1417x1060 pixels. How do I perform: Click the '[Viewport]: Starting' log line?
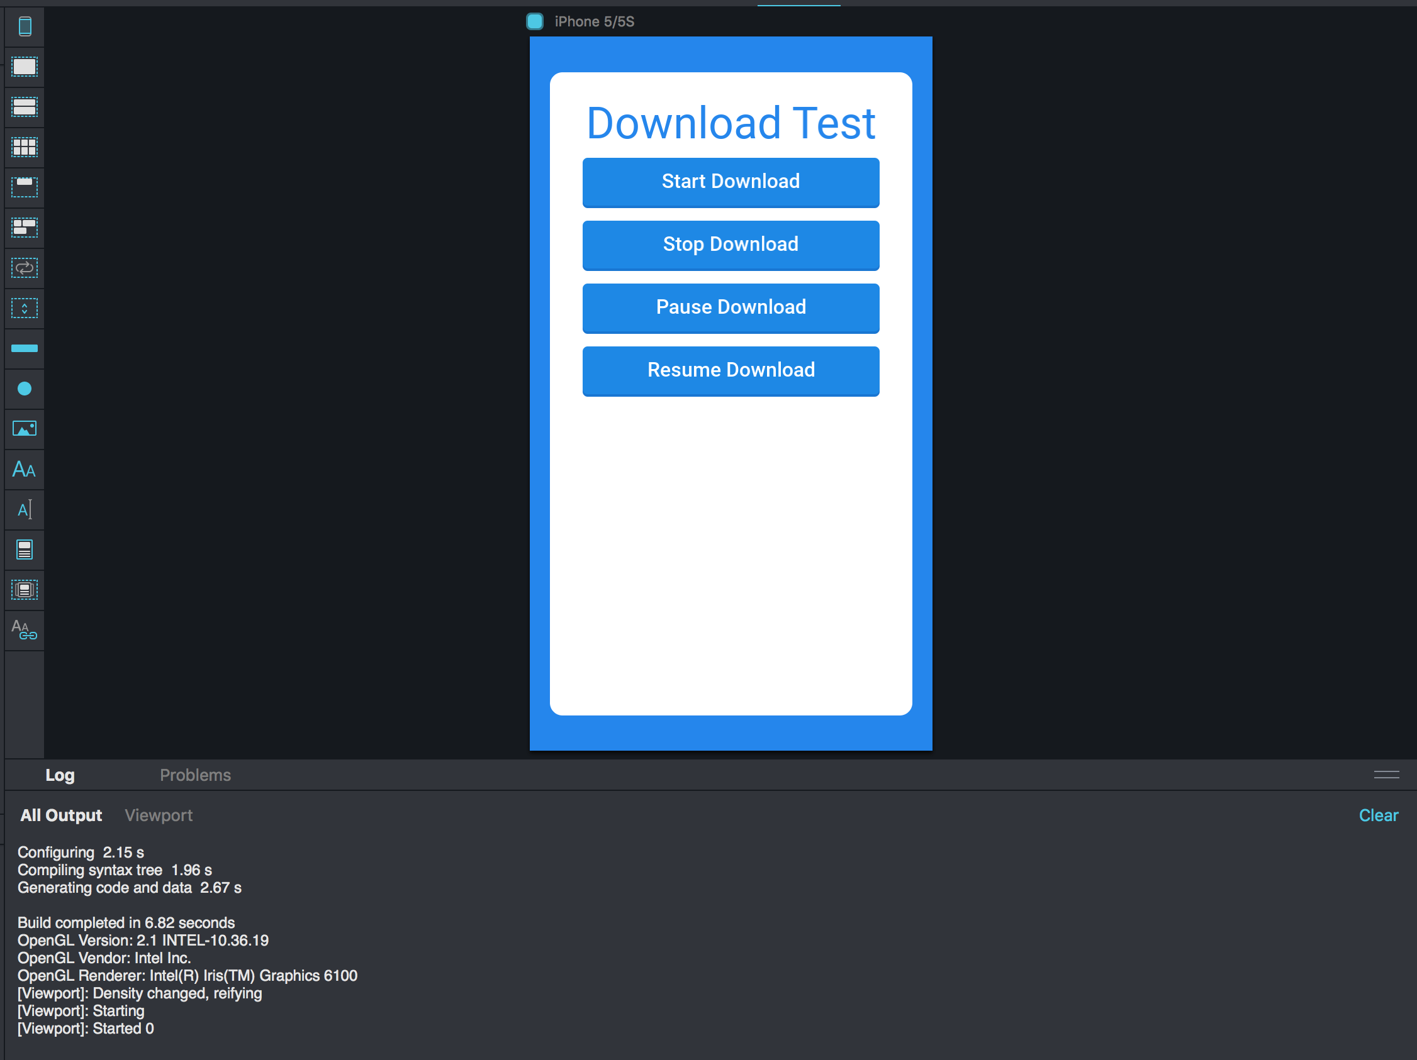[81, 1012]
